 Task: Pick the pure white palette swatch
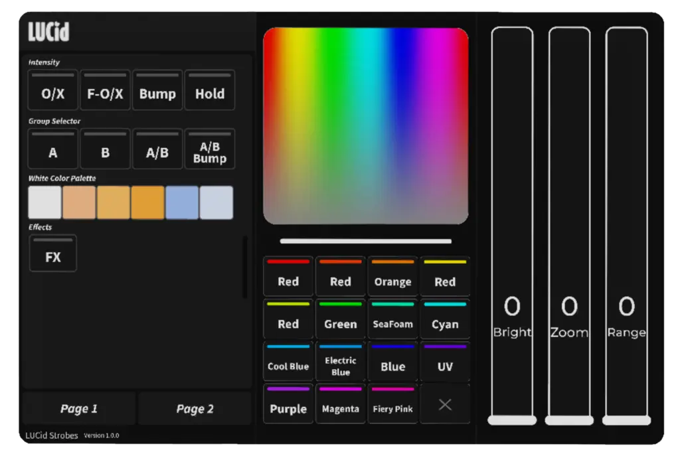(44, 202)
